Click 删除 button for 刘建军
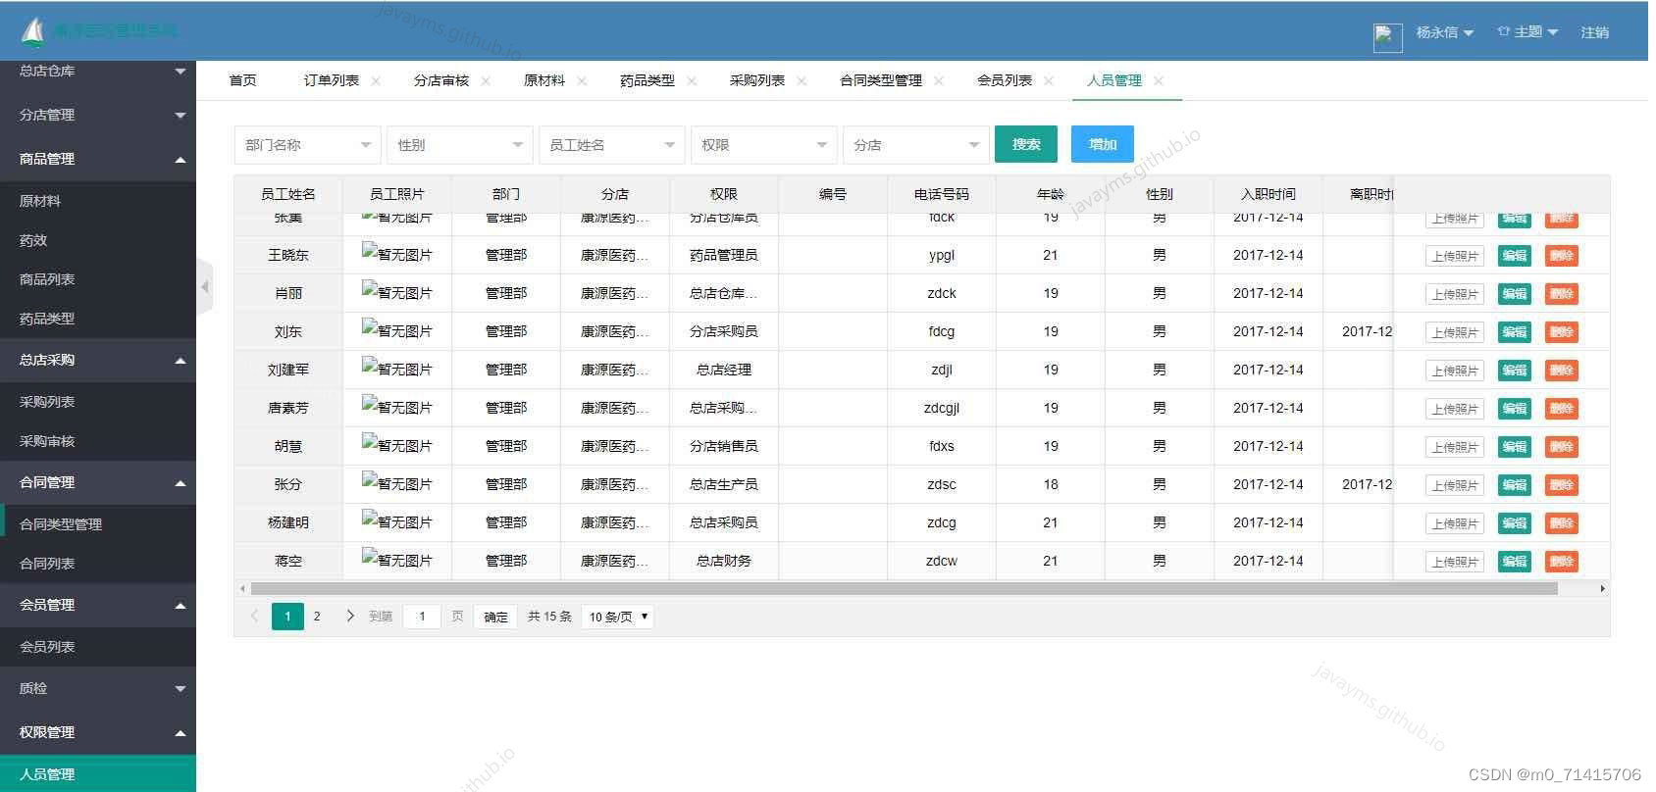Viewport: 1656px width, 792px height. (x=1561, y=371)
